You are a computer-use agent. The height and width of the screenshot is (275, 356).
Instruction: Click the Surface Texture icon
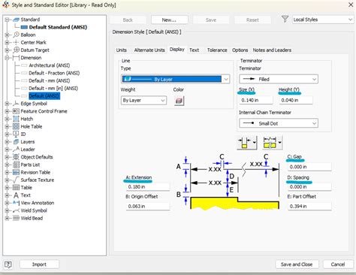tap(17, 180)
